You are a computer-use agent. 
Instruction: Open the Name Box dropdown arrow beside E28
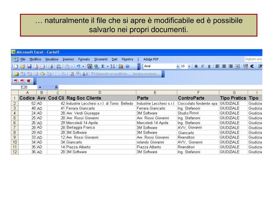(x=40, y=87)
